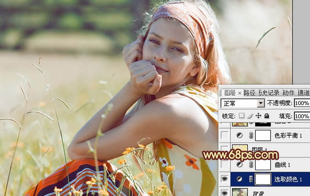Switch to the 路径 tab

click(250, 93)
